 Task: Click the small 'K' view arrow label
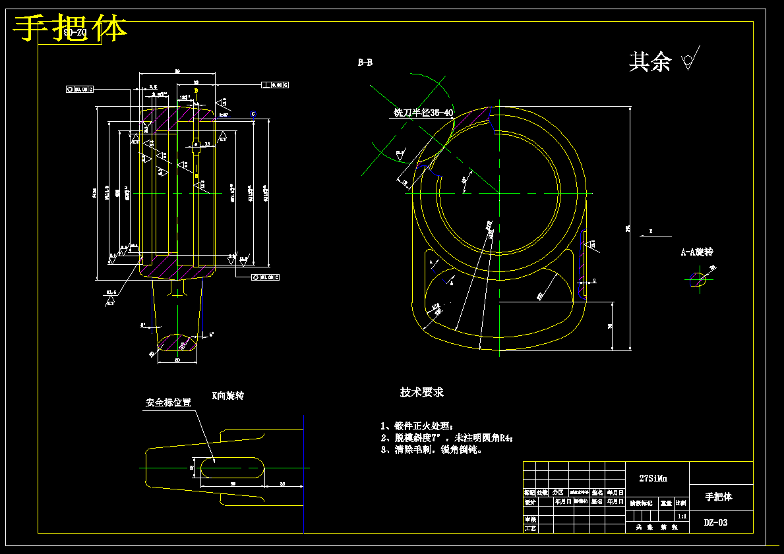click(x=651, y=231)
